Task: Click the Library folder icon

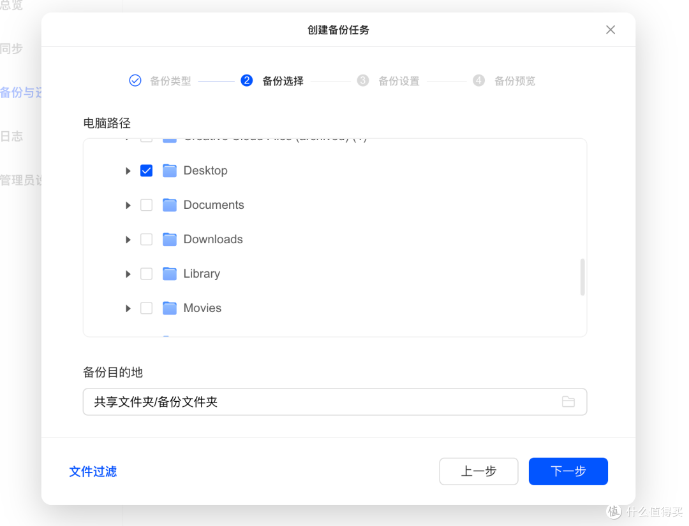Action: pyautogui.click(x=170, y=274)
